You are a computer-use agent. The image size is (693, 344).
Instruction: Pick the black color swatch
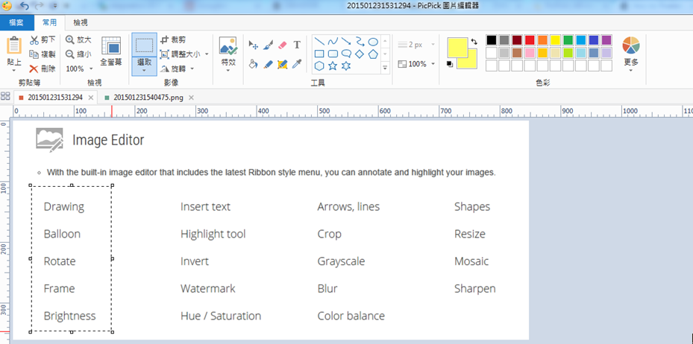coord(491,40)
